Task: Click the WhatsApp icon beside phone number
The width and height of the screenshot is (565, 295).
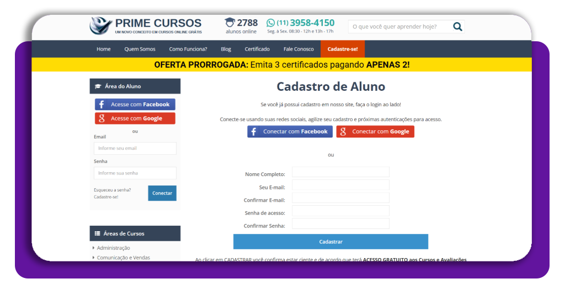Action: tap(270, 23)
